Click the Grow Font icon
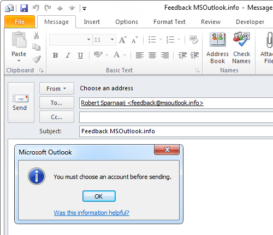The height and width of the screenshot is (235, 273). click(123, 40)
